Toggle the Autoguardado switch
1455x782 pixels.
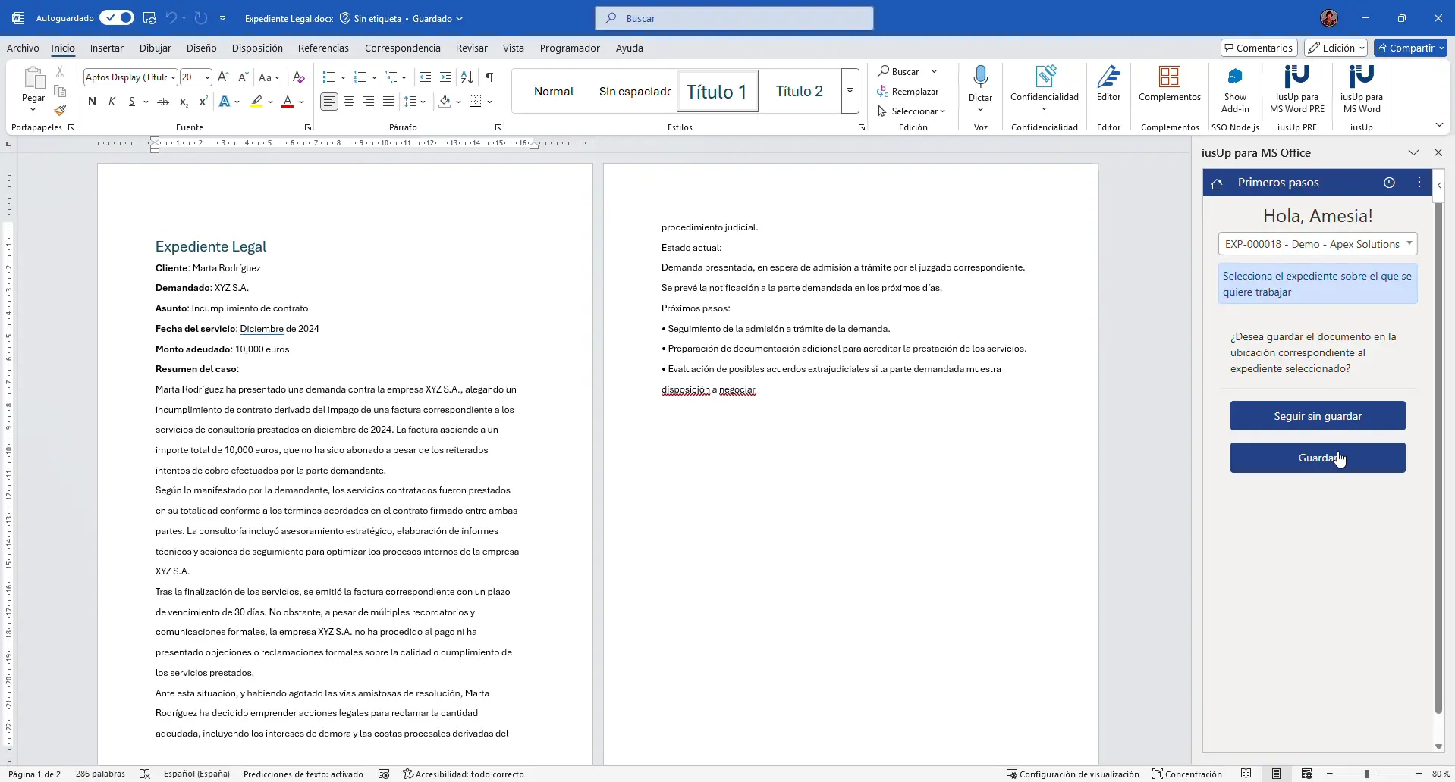click(117, 18)
